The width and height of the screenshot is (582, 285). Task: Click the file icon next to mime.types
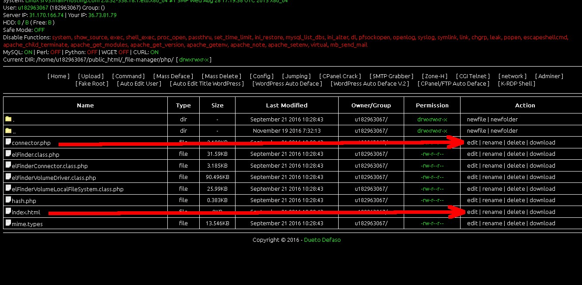click(x=8, y=223)
